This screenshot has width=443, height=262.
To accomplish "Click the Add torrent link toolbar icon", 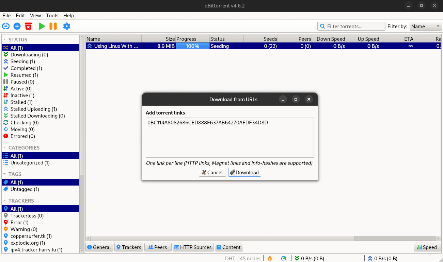I will tap(6, 26).
